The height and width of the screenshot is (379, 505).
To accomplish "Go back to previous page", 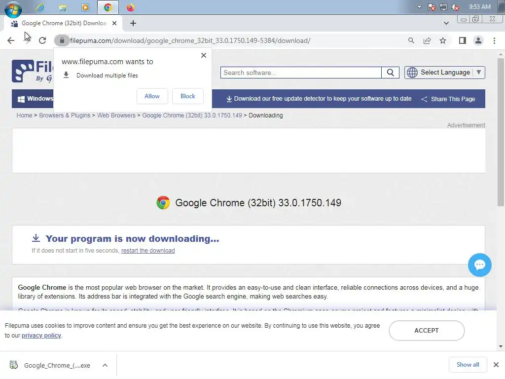I will point(11,40).
